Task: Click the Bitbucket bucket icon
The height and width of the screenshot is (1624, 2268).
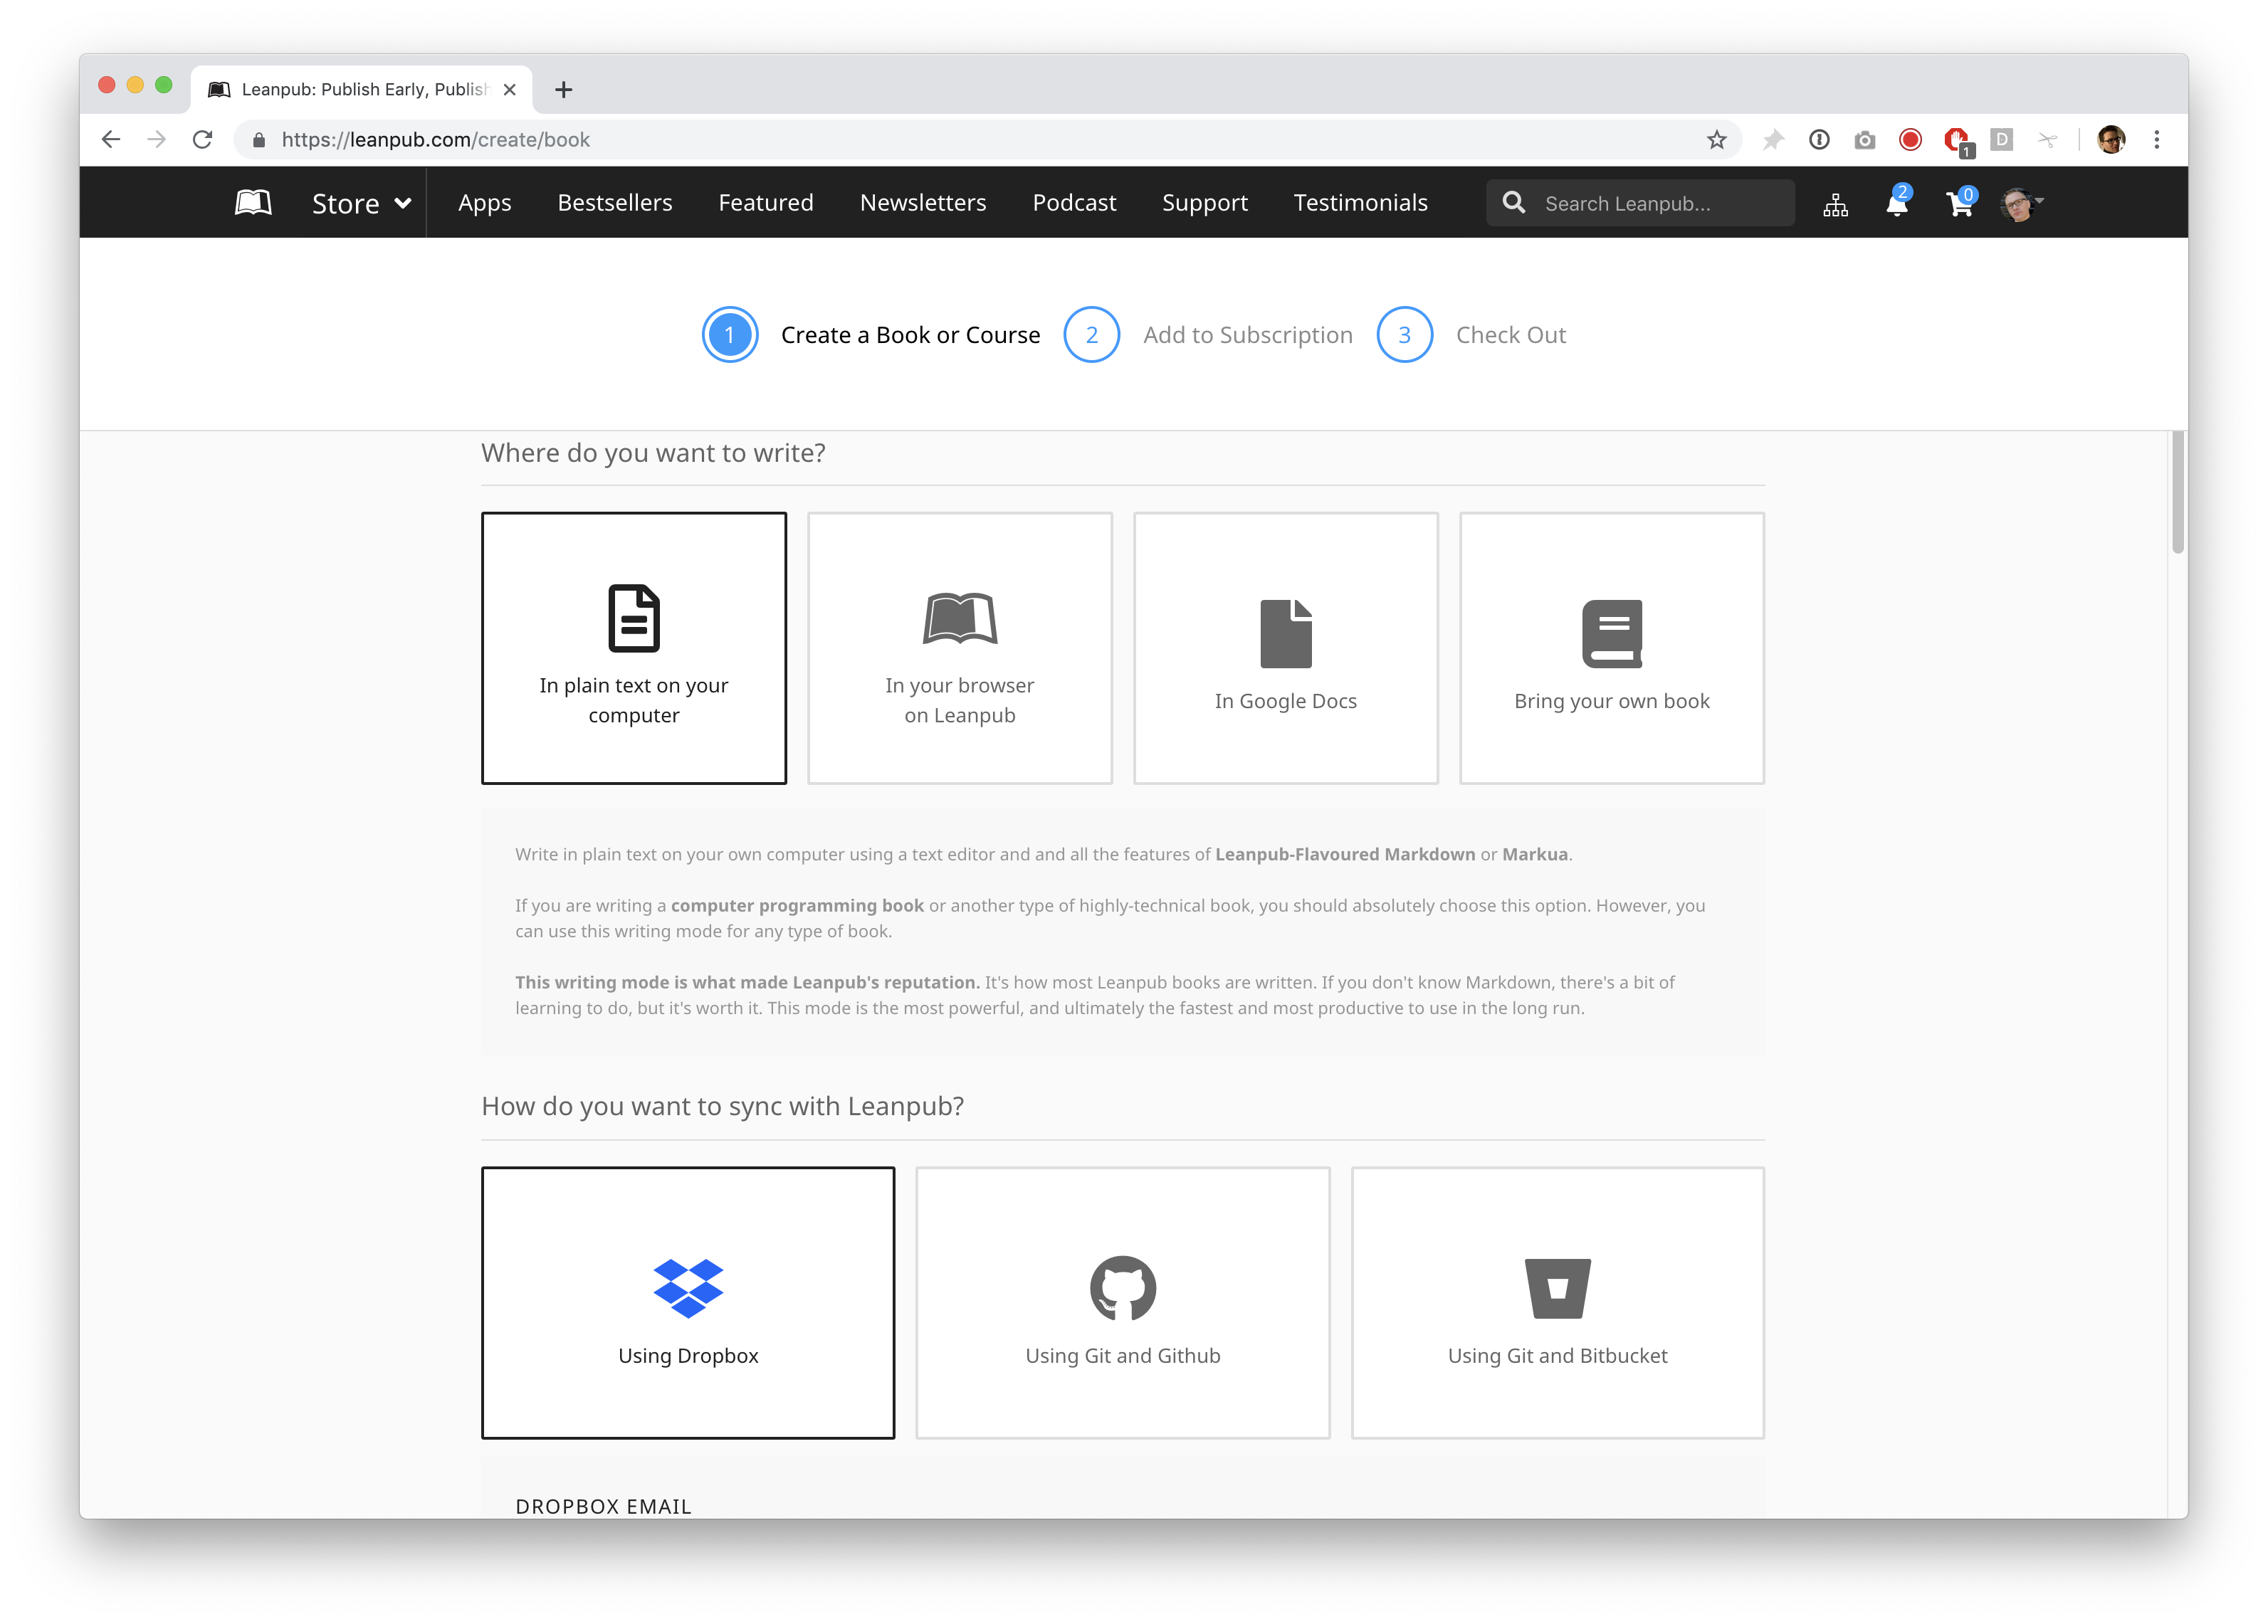Action: point(1557,1288)
